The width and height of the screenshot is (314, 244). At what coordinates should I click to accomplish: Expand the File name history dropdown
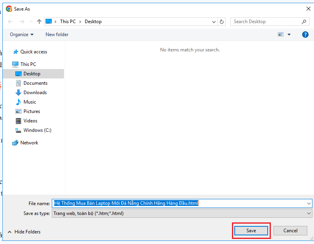coord(309,203)
